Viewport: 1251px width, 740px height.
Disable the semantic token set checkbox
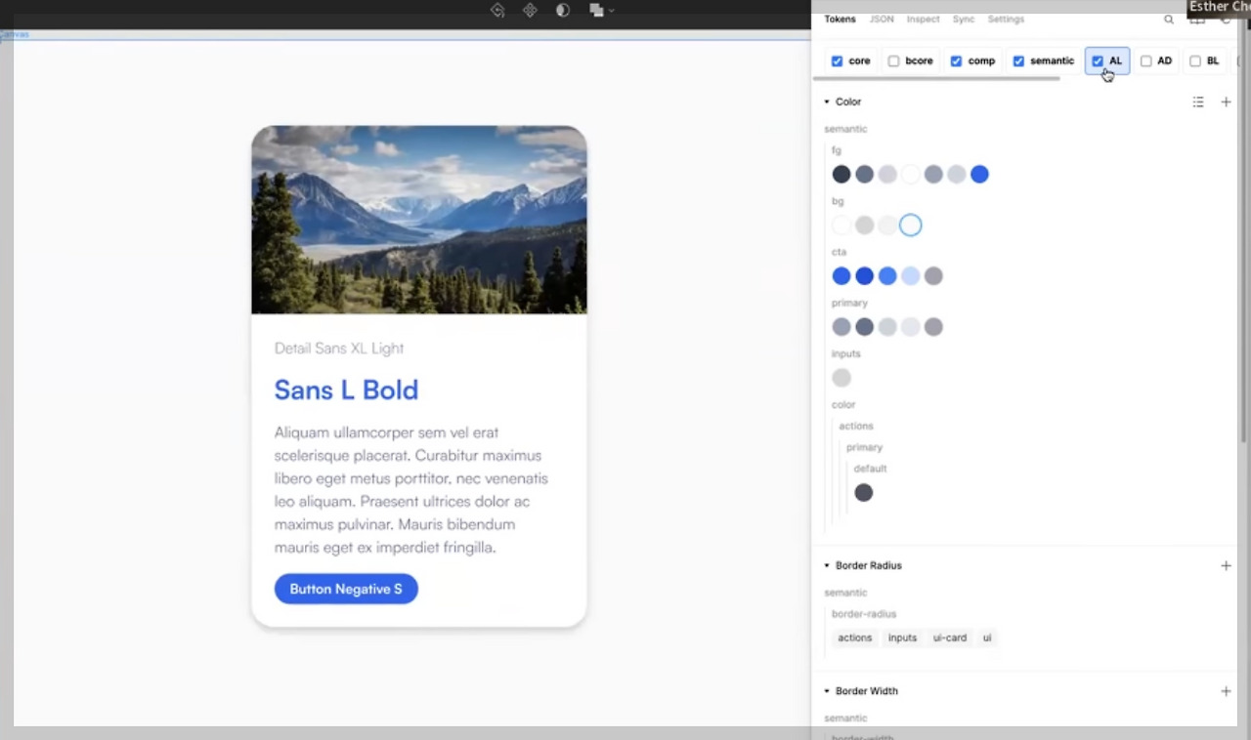1018,61
